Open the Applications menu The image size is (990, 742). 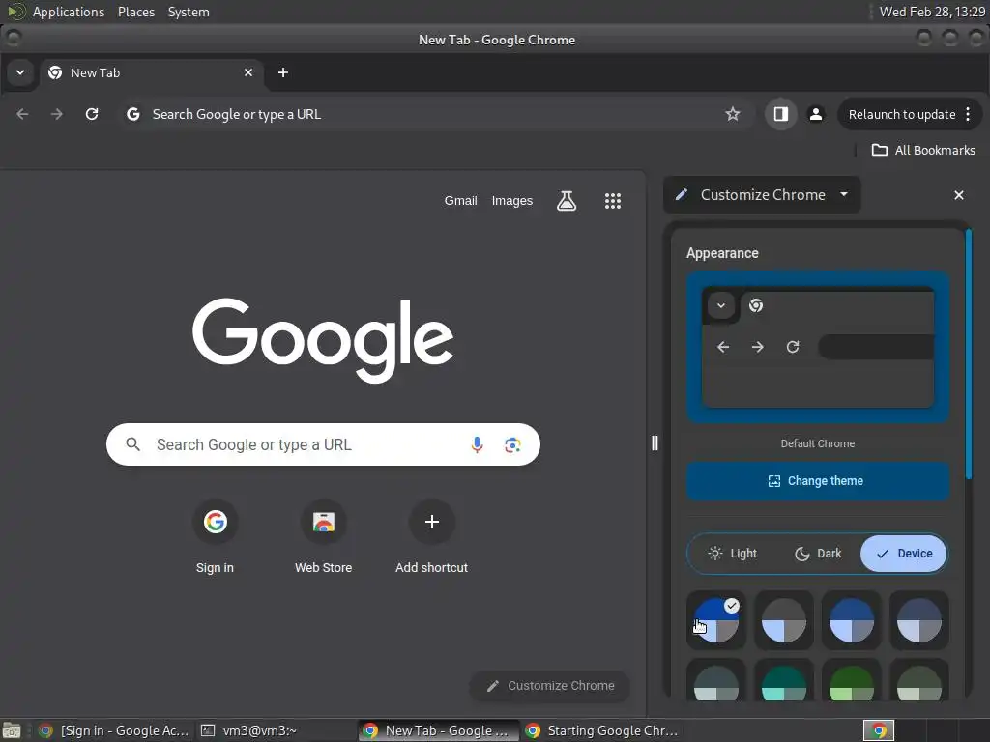click(69, 12)
